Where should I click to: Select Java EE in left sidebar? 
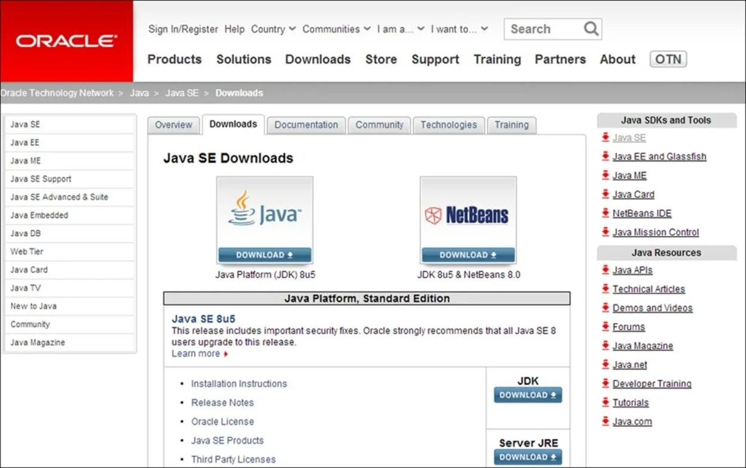(69, 142)
